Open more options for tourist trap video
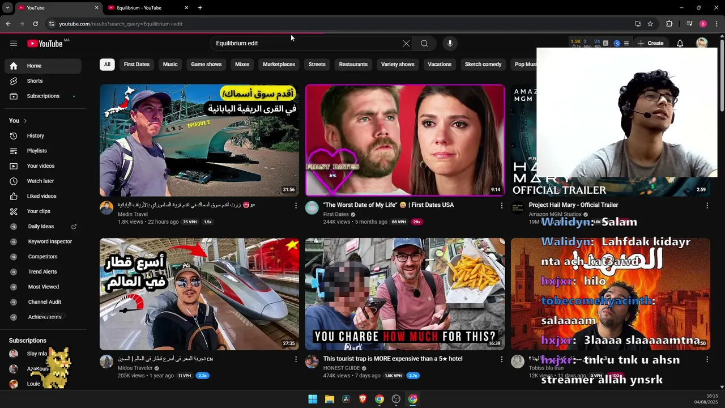Viewport: 725px width, 408px height. click(x=501, y=359)
